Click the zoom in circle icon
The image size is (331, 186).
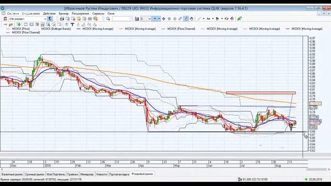(x=169, y=19)
